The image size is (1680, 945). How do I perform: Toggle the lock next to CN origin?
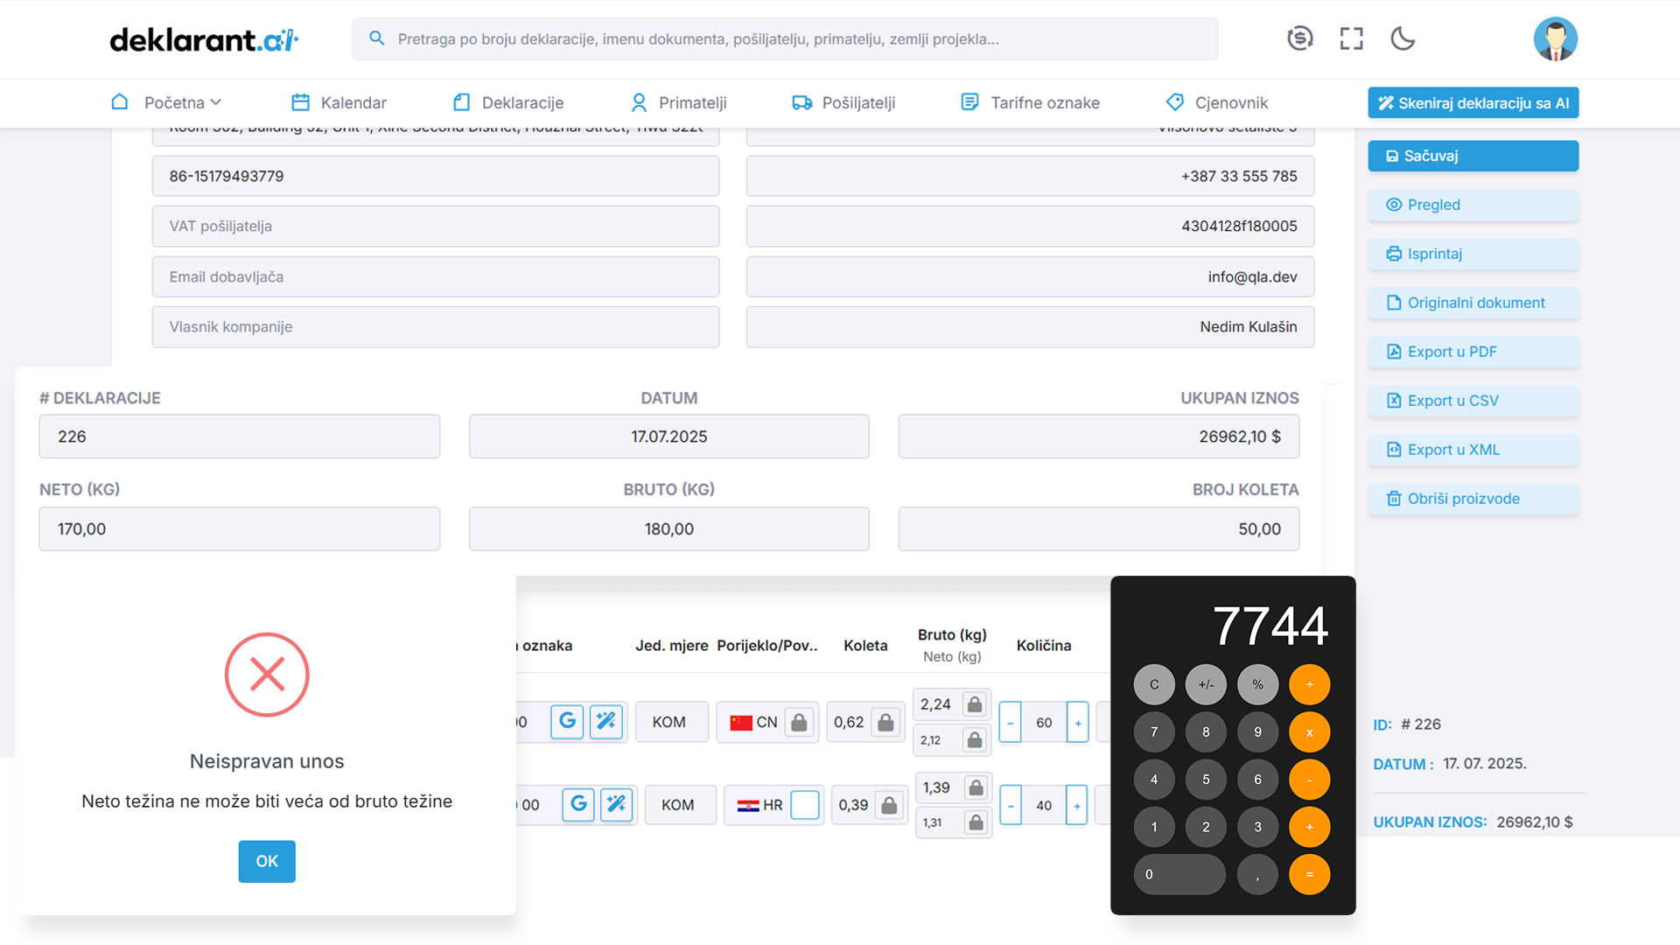click(799, 723)
